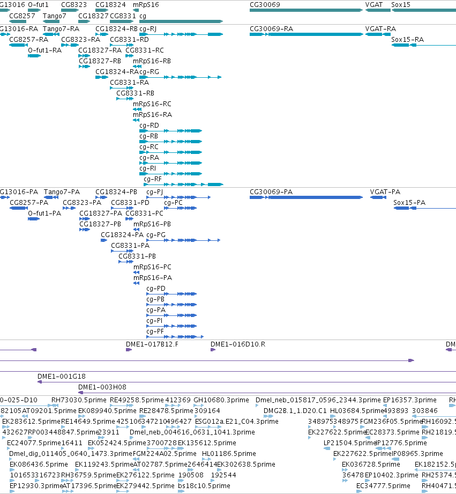Click the CG8257-PA protein label
Image resolution: width=456 pixels, height=494 pixels.
coord(29,203)
